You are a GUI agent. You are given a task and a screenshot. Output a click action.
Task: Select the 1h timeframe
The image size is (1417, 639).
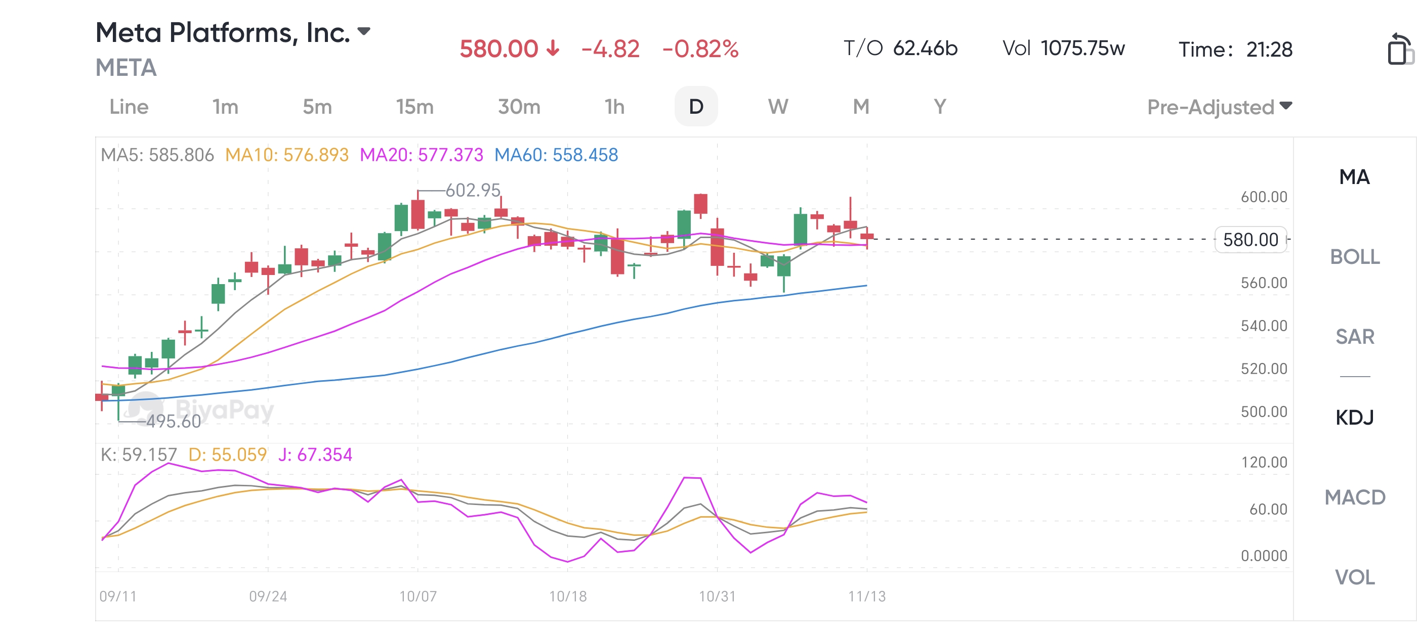coord(614,107)
